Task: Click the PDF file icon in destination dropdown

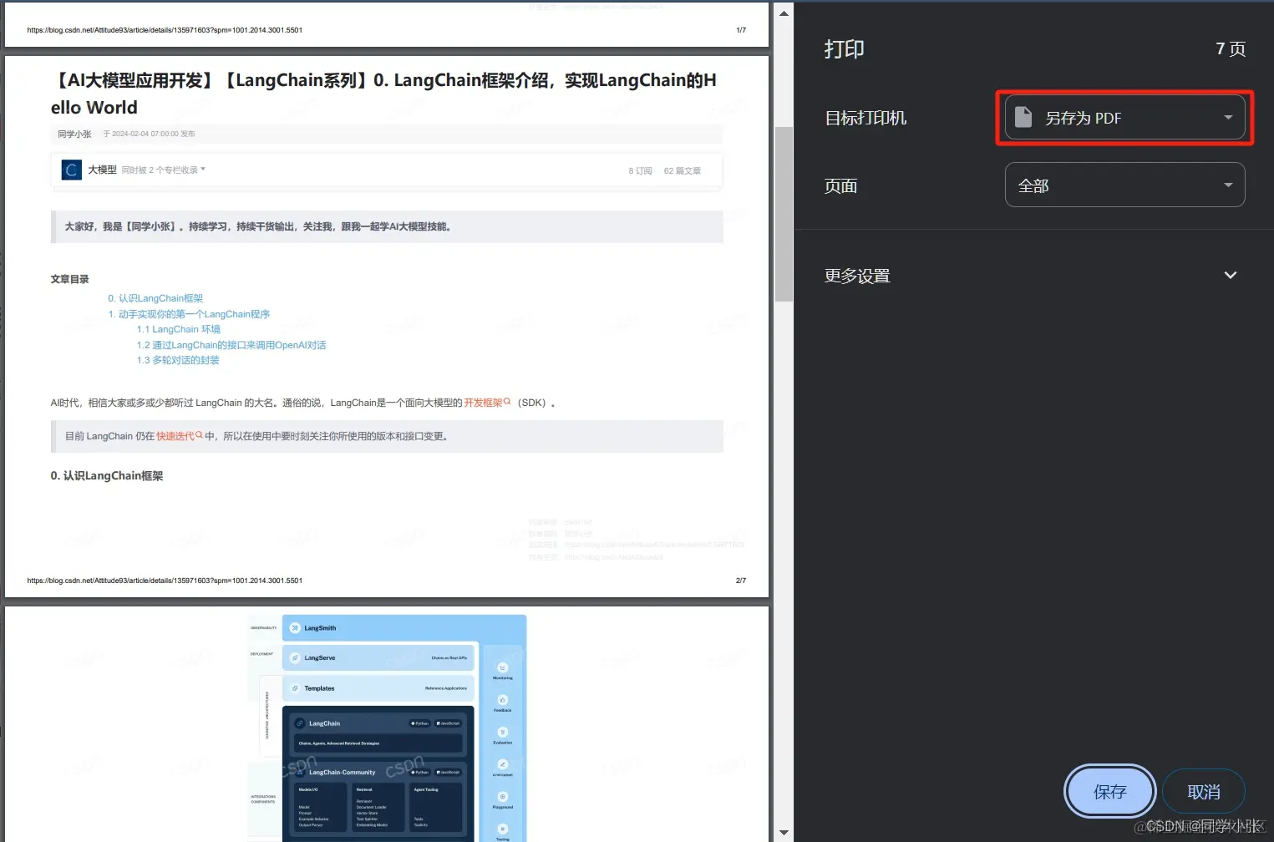Action: [x=1023, y=117]
